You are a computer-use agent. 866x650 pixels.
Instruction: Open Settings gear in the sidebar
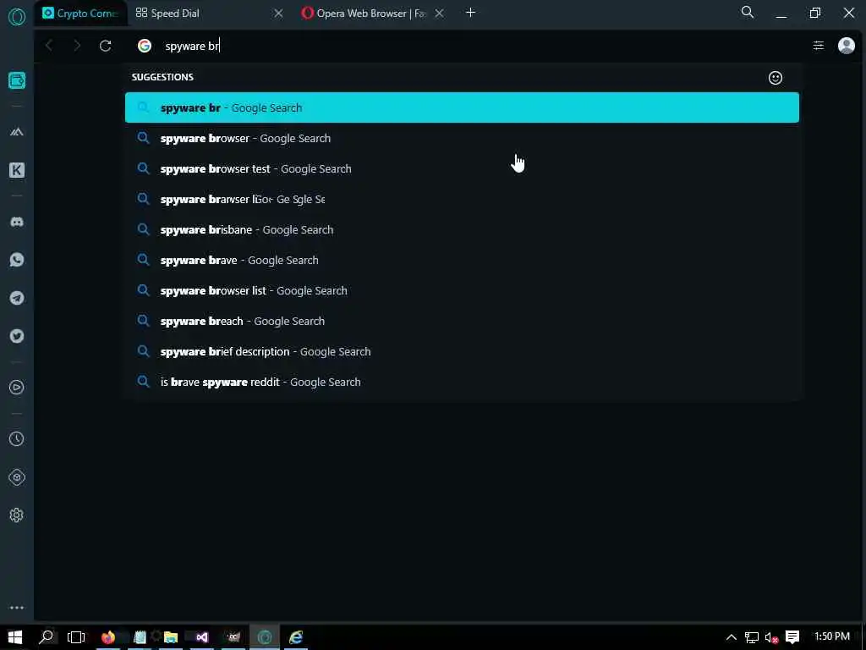coord(17,515)
